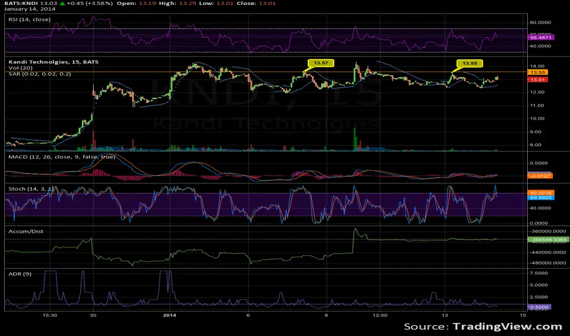Click the Vol (20) indicator label
Viewport: 570px width, 336px height.
pyautogui.click(x=20, y=68)
